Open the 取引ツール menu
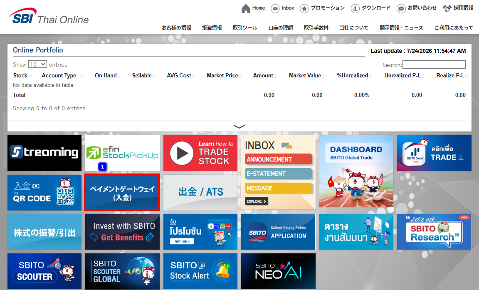479x290 pixels. 245,28
